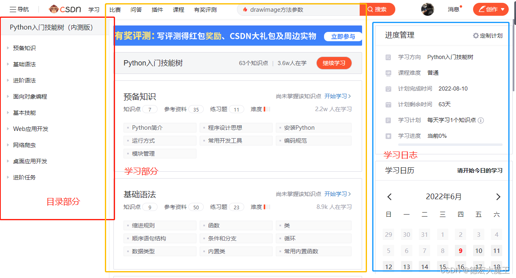The height and width of the screenshot is (278, 516).
Task: Click the 计划剩余时间 row icon
Action: (388, 105)
